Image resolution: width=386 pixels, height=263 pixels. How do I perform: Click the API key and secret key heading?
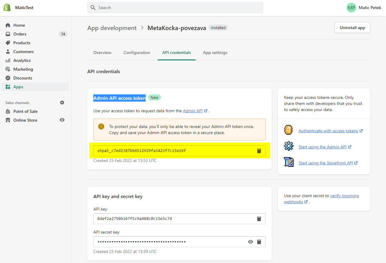[x=118, y=196]
